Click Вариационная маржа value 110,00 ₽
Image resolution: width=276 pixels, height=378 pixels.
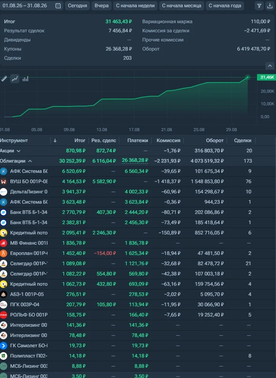click(x=260, y=21)
